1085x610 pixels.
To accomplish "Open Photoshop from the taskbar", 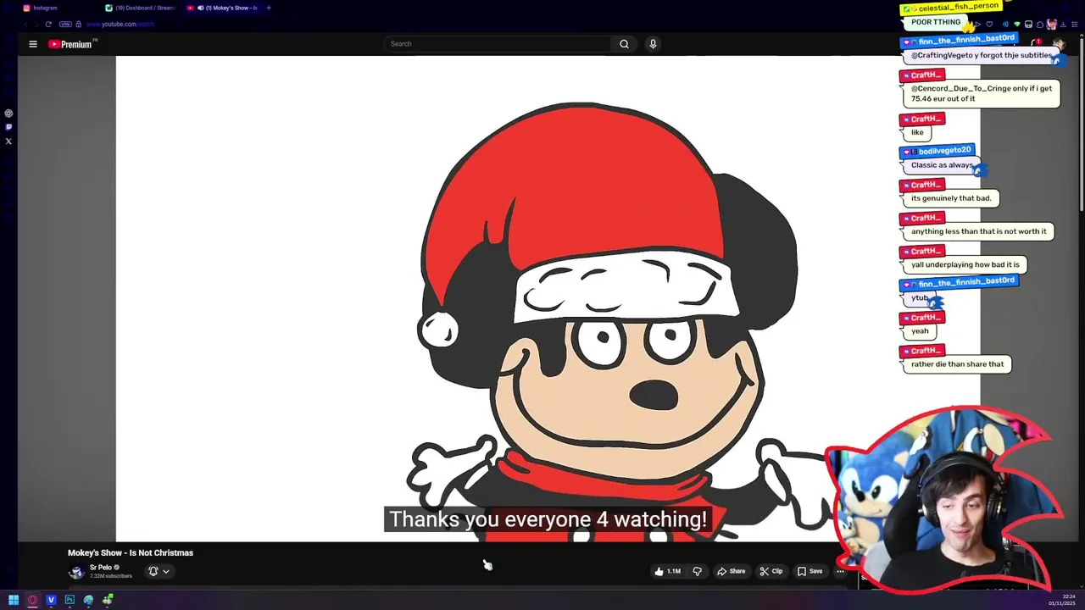I will pyautogui.click(x=70, y=600).
